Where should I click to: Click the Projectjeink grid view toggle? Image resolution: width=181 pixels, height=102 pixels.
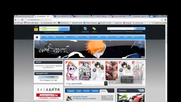(x=141, y=90)
